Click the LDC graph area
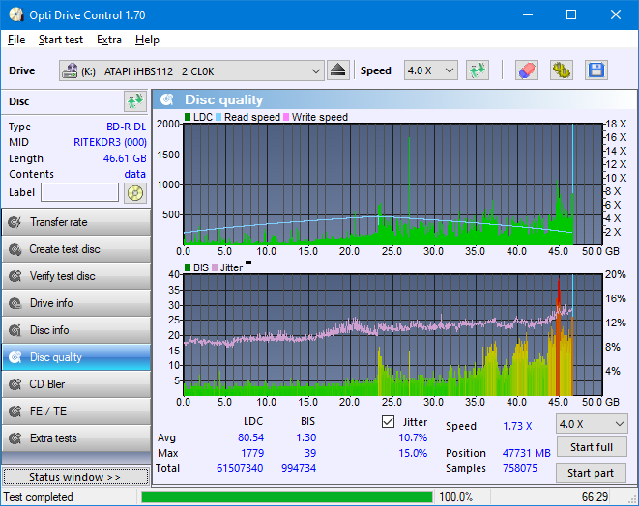Viewport: 639px width, 506px height. (392, 184)
